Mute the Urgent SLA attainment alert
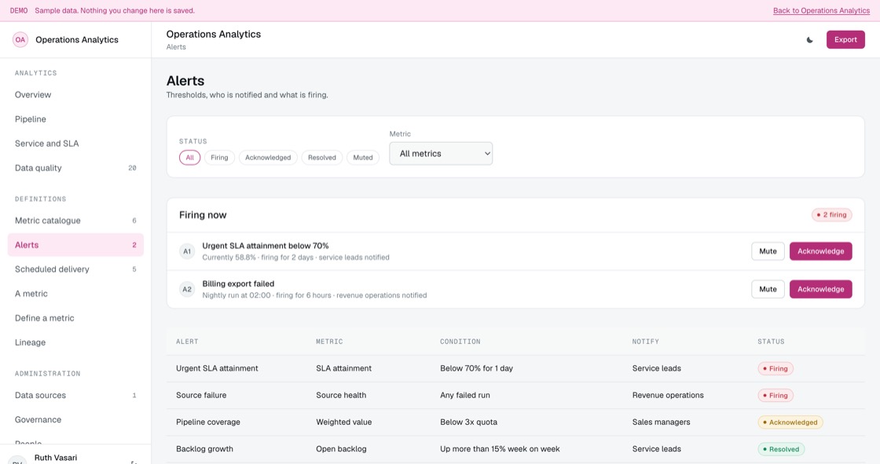 point(768,251)
